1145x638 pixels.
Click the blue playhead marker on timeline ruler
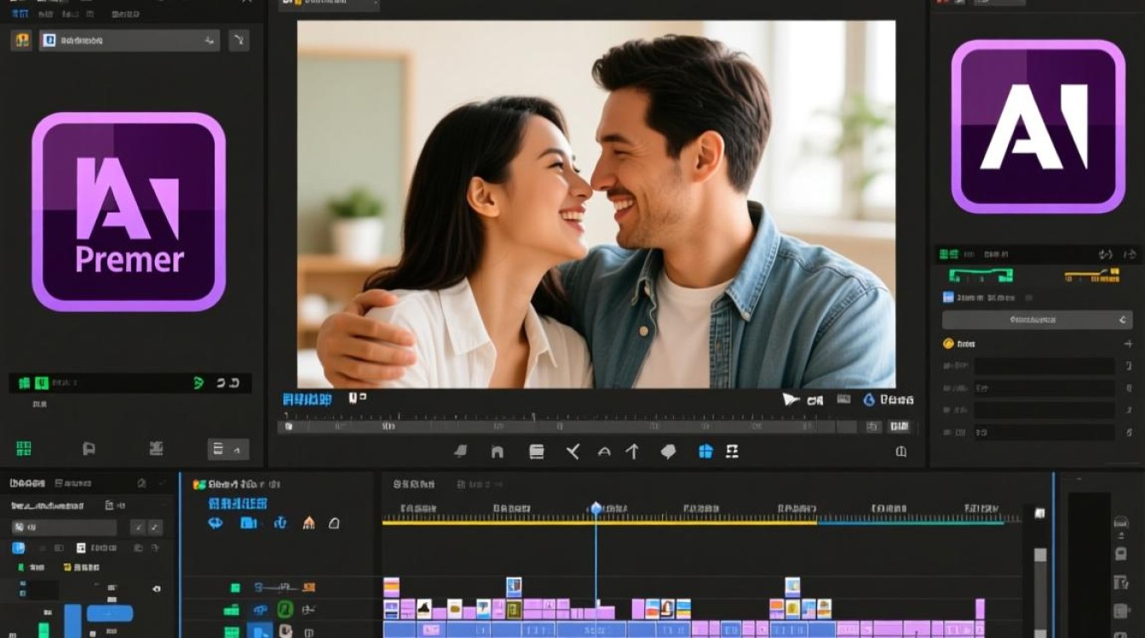pyautogui.click(x=596, y=508)
